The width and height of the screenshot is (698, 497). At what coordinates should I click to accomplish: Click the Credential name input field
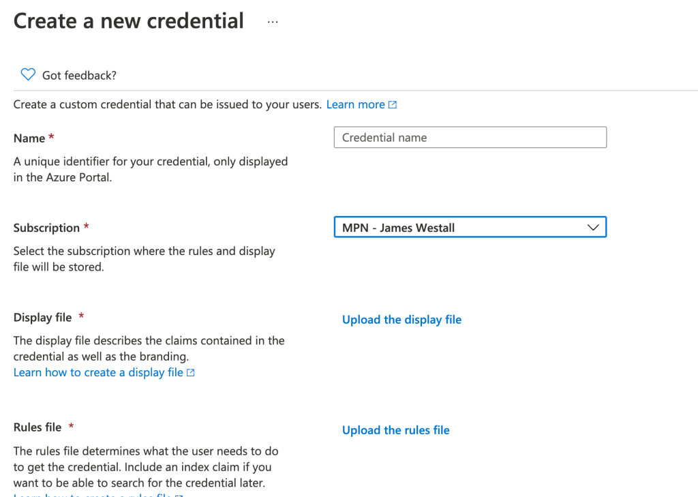[470, 137]
